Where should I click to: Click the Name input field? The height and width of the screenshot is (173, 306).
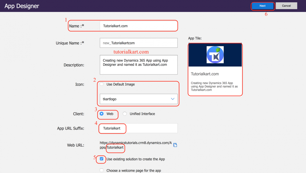[138, 26]
